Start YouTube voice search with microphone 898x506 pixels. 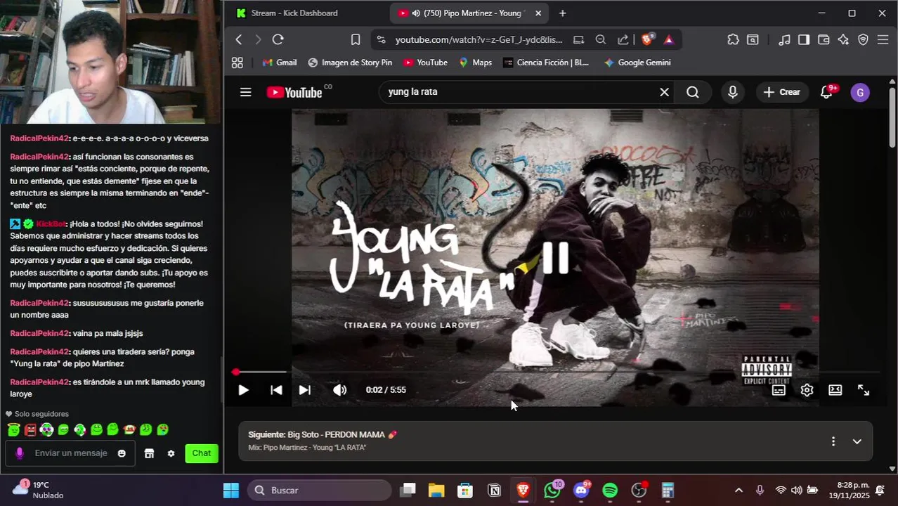point(733,92)
